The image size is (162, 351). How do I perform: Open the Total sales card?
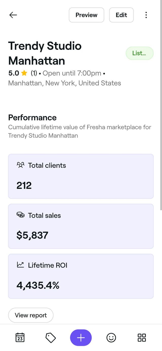click(81, 226)
